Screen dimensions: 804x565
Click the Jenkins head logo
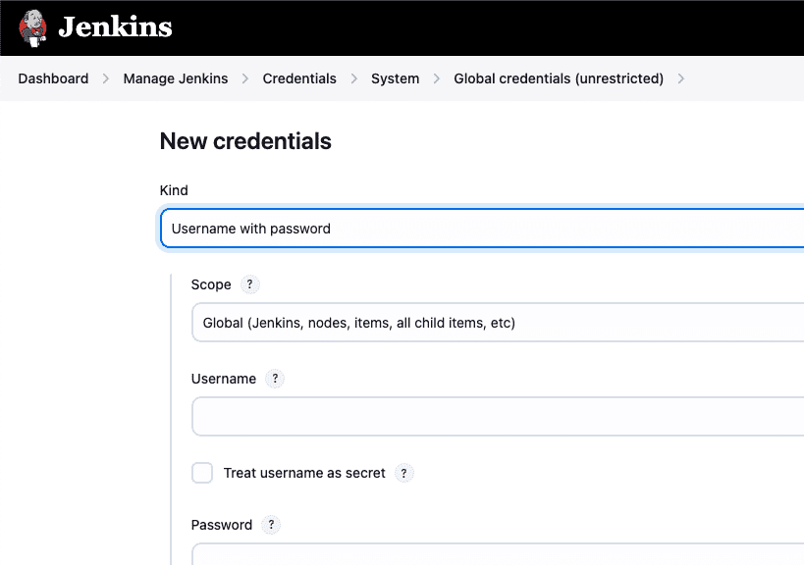click(32, 26)
